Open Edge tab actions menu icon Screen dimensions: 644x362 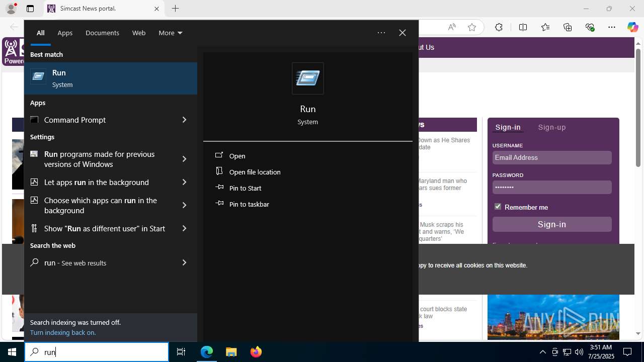click(30, 9)
